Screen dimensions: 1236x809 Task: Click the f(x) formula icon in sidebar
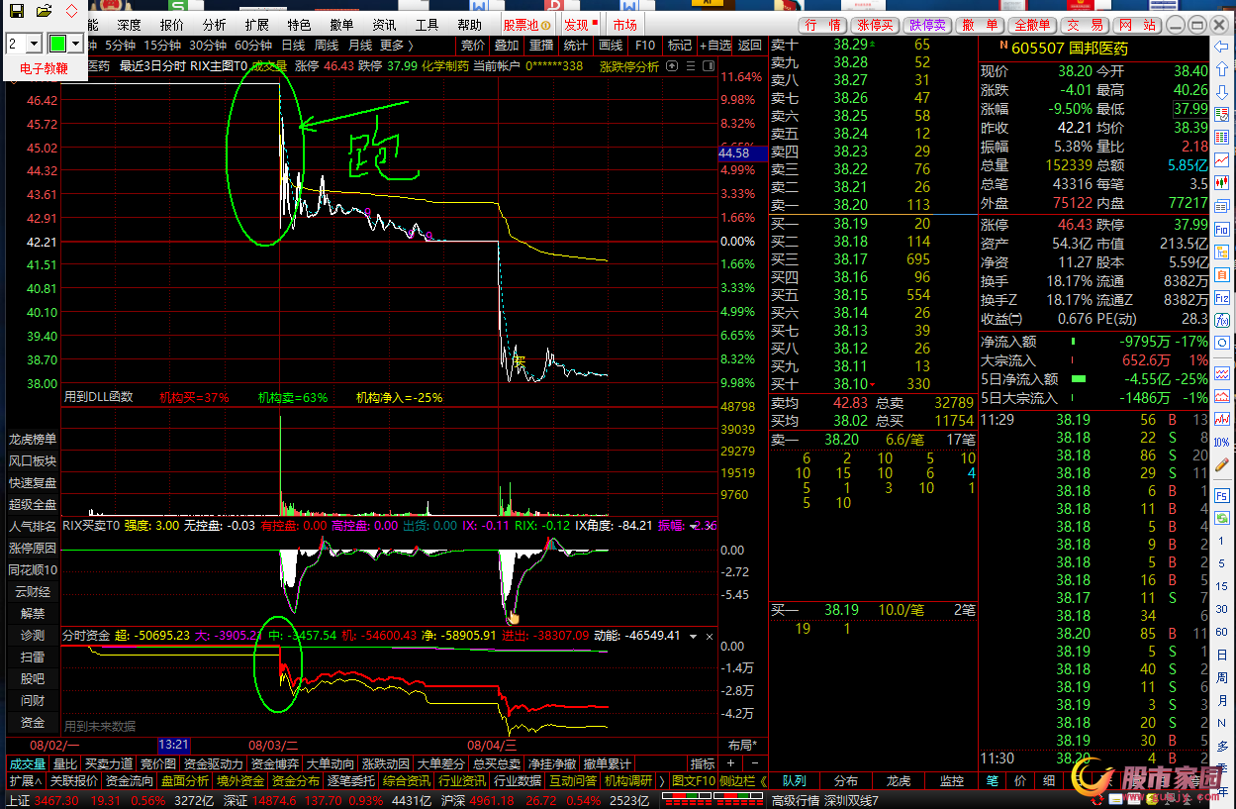(x=1223, y=319)
